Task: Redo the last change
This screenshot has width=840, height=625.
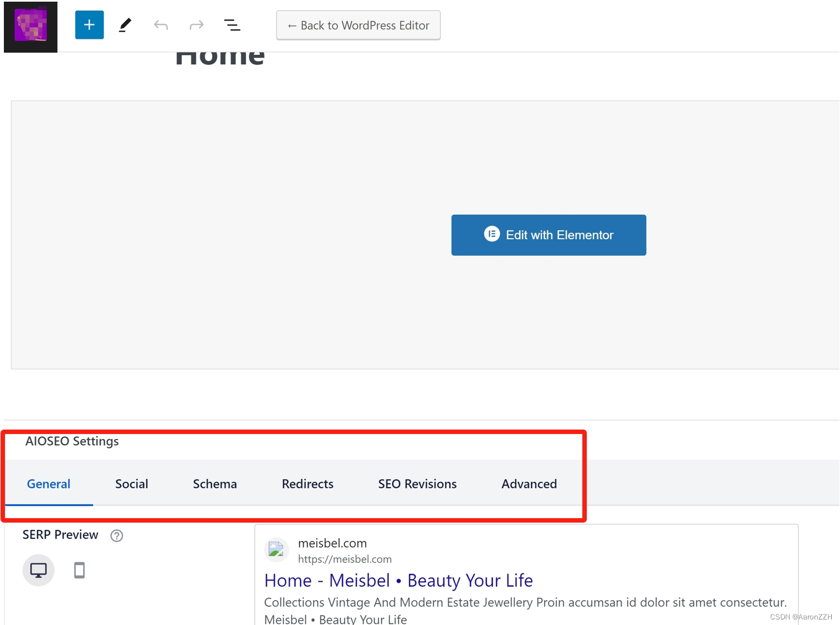Action: tap(197, 25)
